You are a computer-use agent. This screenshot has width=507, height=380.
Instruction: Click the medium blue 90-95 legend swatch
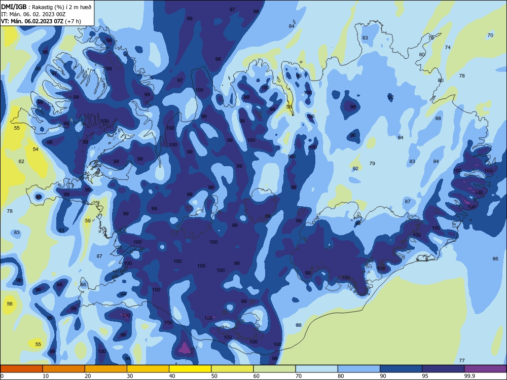(x=401, y=369)
